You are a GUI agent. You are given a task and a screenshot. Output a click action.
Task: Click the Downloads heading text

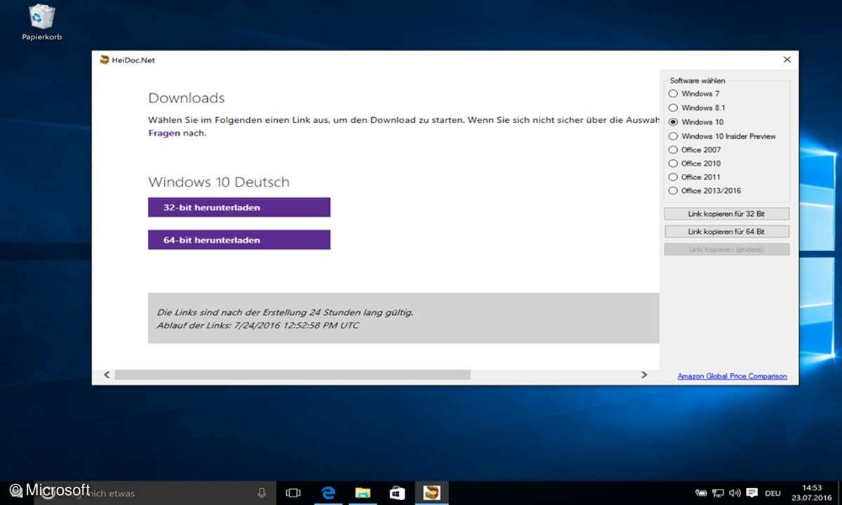[187, 98]
